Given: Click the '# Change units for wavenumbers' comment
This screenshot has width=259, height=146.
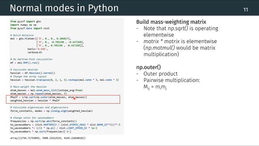Looking at the screenshot, I should [32, 118].
